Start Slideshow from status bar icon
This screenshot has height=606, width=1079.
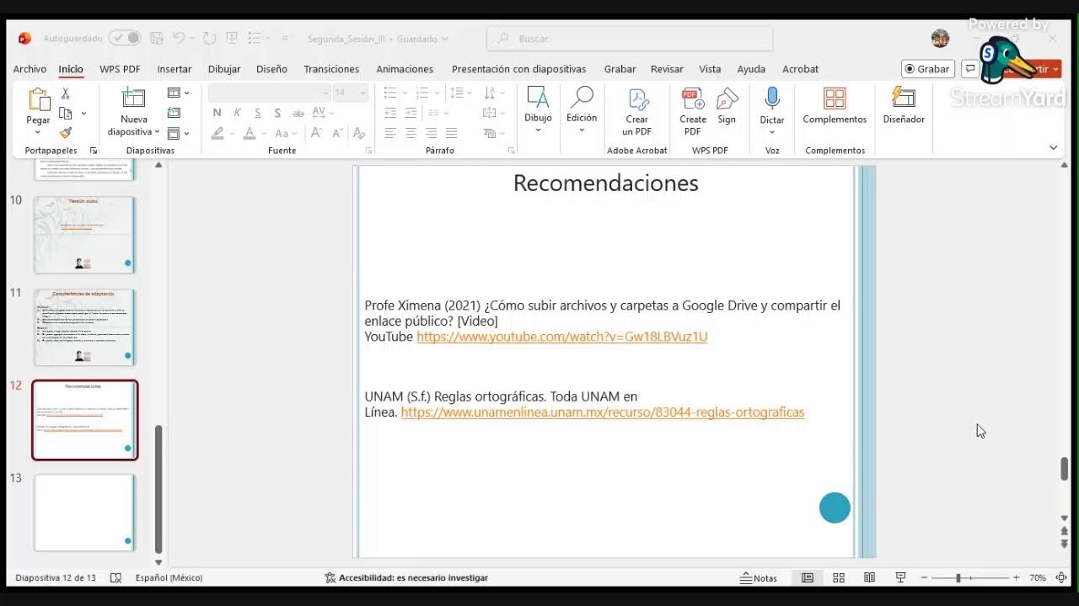(x=900, y=578)
